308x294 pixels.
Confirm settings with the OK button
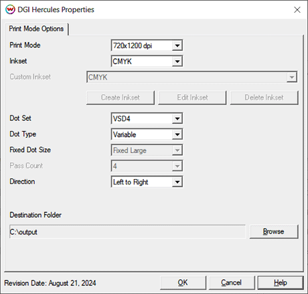pos(183,283)
